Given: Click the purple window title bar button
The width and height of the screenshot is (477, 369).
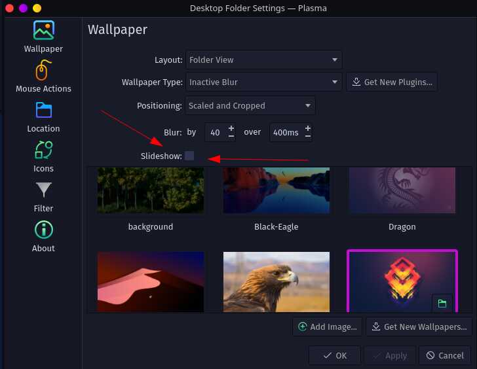Looking at the screenshot, I should 23,9.
